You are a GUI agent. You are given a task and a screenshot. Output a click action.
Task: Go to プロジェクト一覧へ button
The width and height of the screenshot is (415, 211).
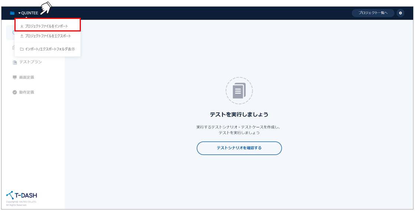click(373, 13)
